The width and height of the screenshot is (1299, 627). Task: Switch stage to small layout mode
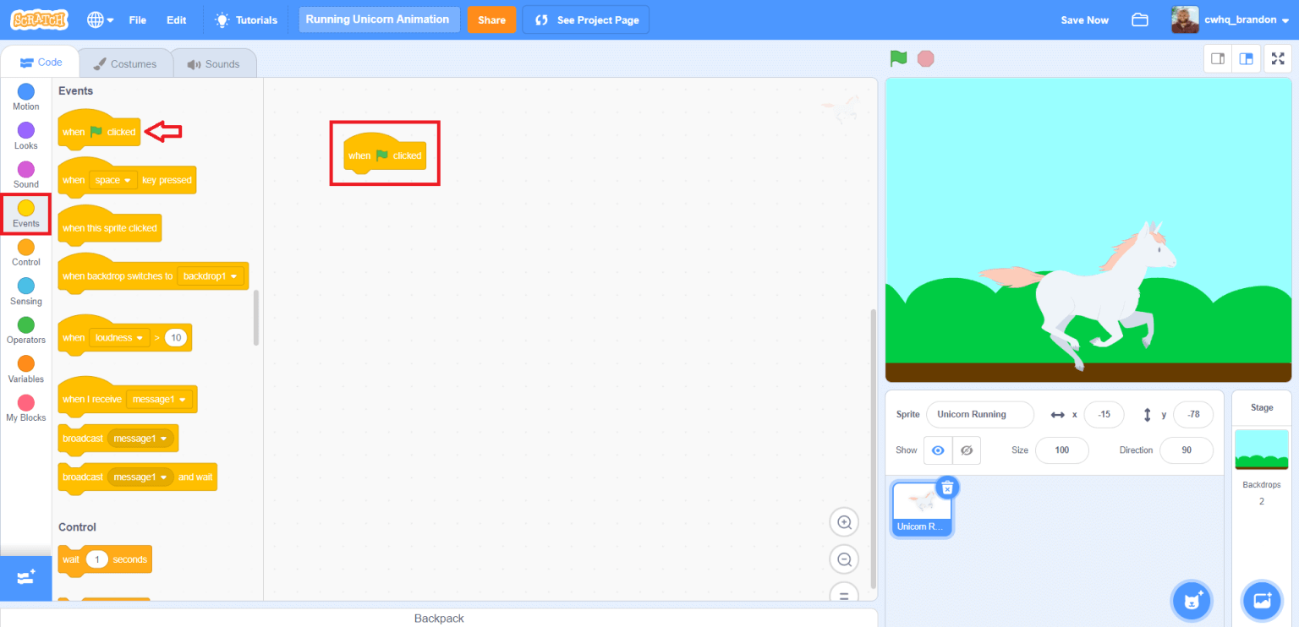click(x=1218, y=58)
